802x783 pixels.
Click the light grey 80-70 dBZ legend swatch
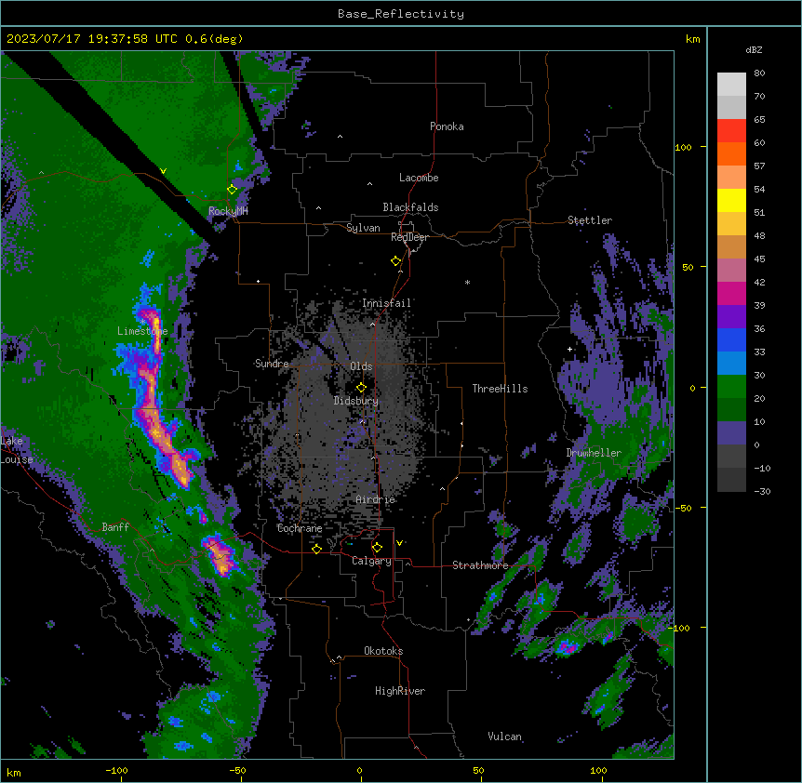pos(731,85)
